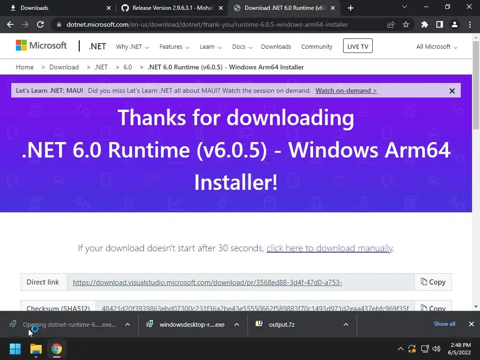Viewport: 480px width, 360px height.
Task: Click the Microsoft logo
Action: pyautogui.click(x=41, y=45)
